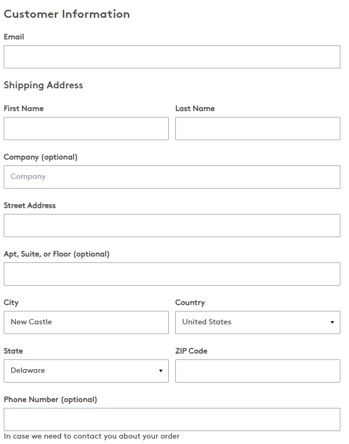Click the Email label text
Screen dimensions: 349x444
(x=14, y=37)
